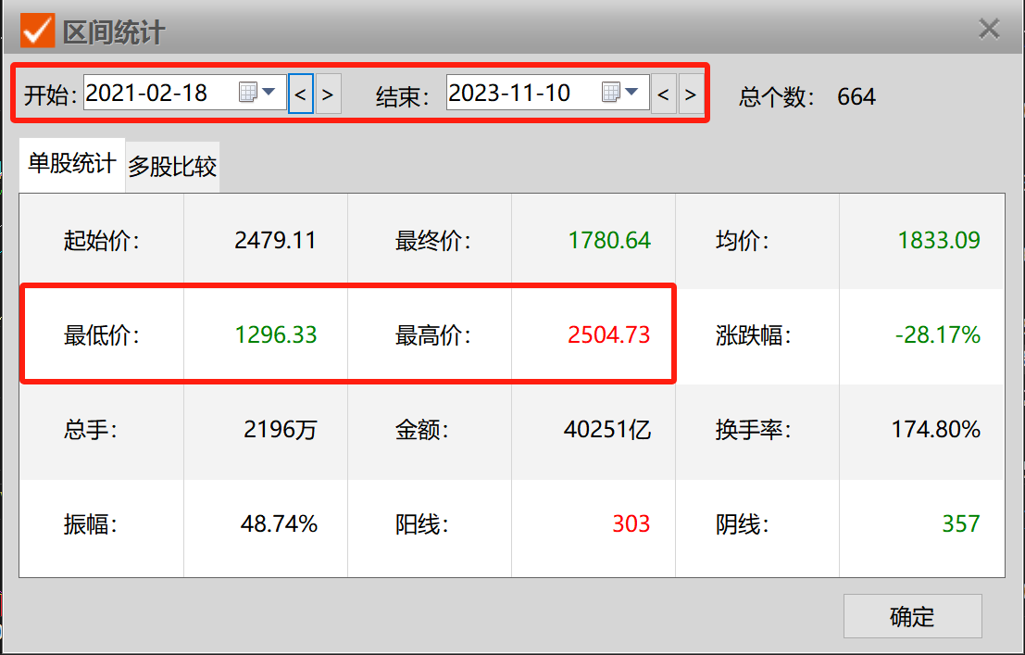Viewport: 1025px width, 655px height.
Task: Click the orange checkmark app icon
Action: pos(37,30)
